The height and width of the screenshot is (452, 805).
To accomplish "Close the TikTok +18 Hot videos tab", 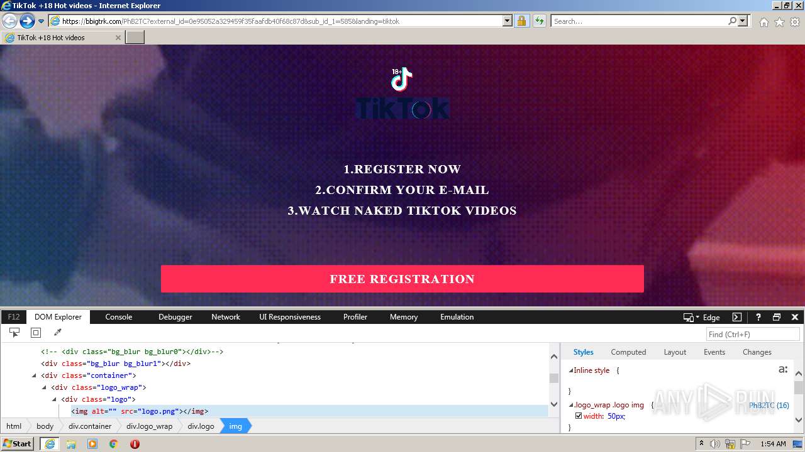I will (x=118, y=38).
